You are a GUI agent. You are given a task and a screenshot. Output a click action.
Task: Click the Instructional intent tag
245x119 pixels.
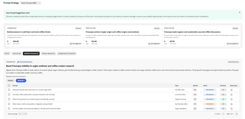(210, 104)
